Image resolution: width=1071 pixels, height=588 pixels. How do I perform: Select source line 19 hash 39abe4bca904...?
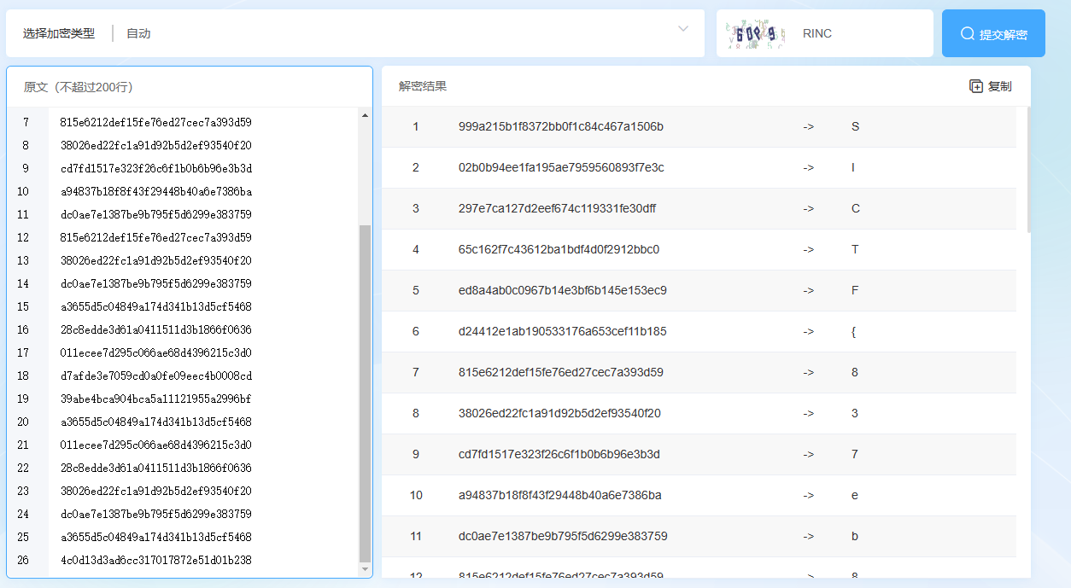click(156, 399)
